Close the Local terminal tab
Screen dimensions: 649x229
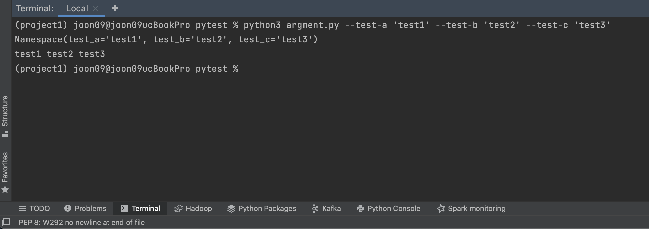95,9
